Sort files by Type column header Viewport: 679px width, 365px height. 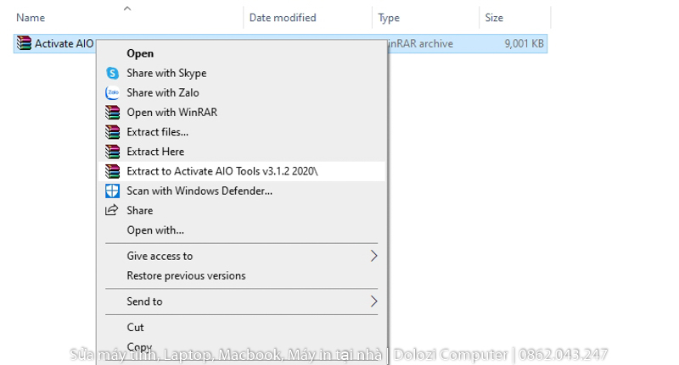tap(389, 18)
